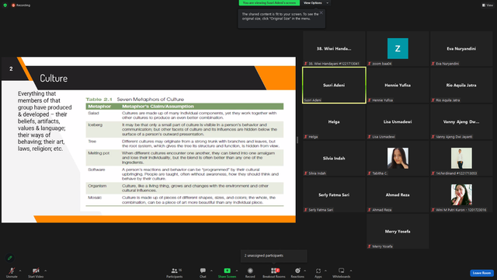Click the Metaphor column header
The width and height of the screenshot is (497, 280).
[x=99, y=107]
